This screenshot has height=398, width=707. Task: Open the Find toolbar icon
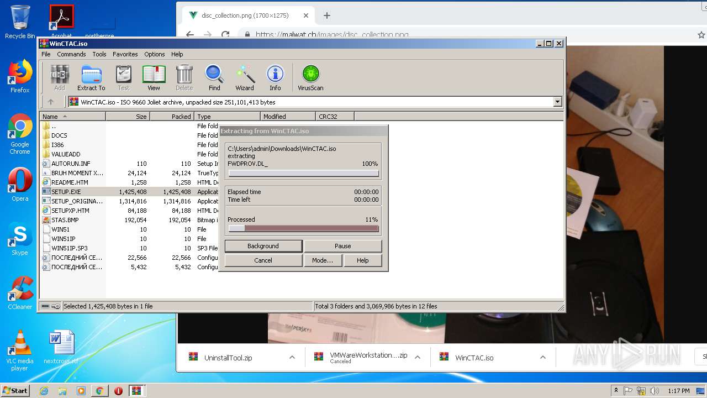pyautogui.click(x=214, y=77)
